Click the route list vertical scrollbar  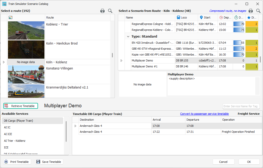tap(112, 55)
